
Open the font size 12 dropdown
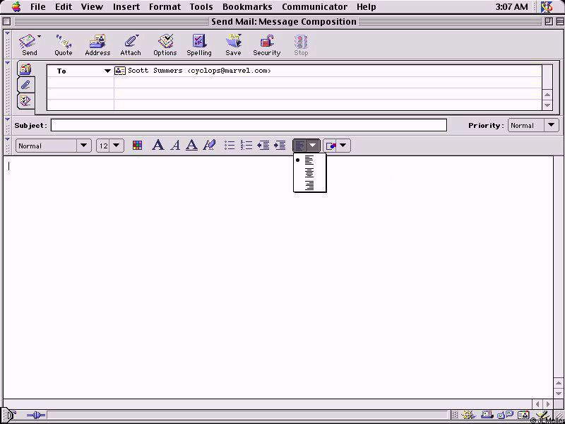tap(110, 146)
